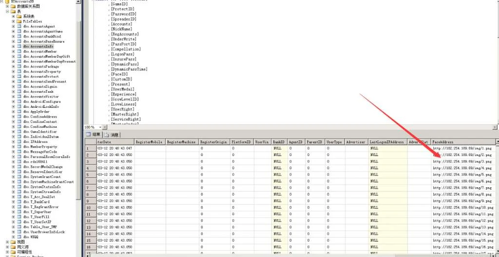Collapse the 表 tables folder node
The height and width of the screenshot is (257, 499).
pos(7,11)
